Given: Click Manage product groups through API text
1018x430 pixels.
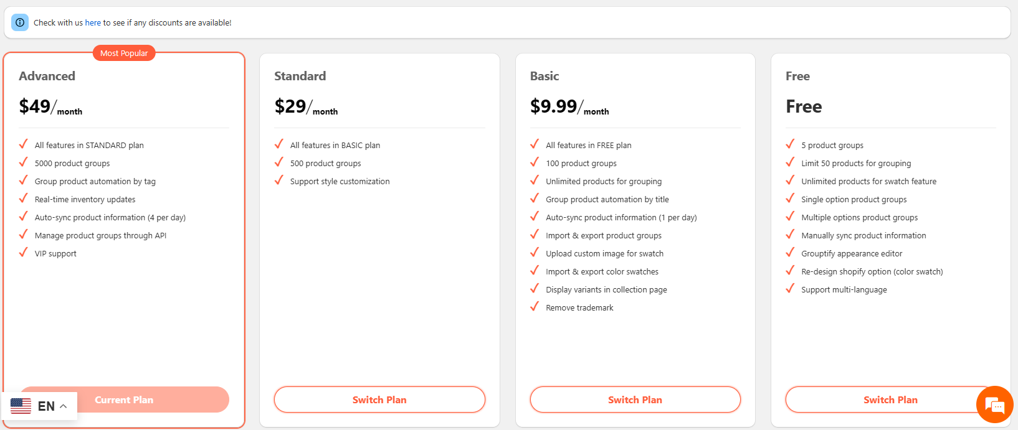Looking at the screenshot, I should pyautogui.click(x=100, y=236).
